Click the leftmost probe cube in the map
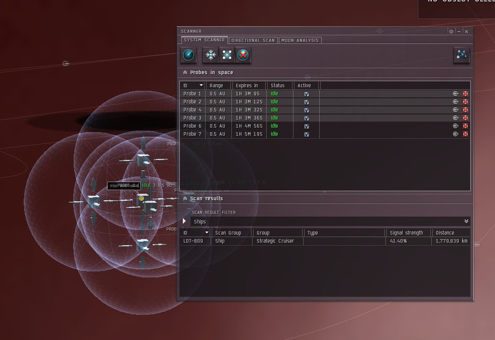 click(x=94, y=201)
